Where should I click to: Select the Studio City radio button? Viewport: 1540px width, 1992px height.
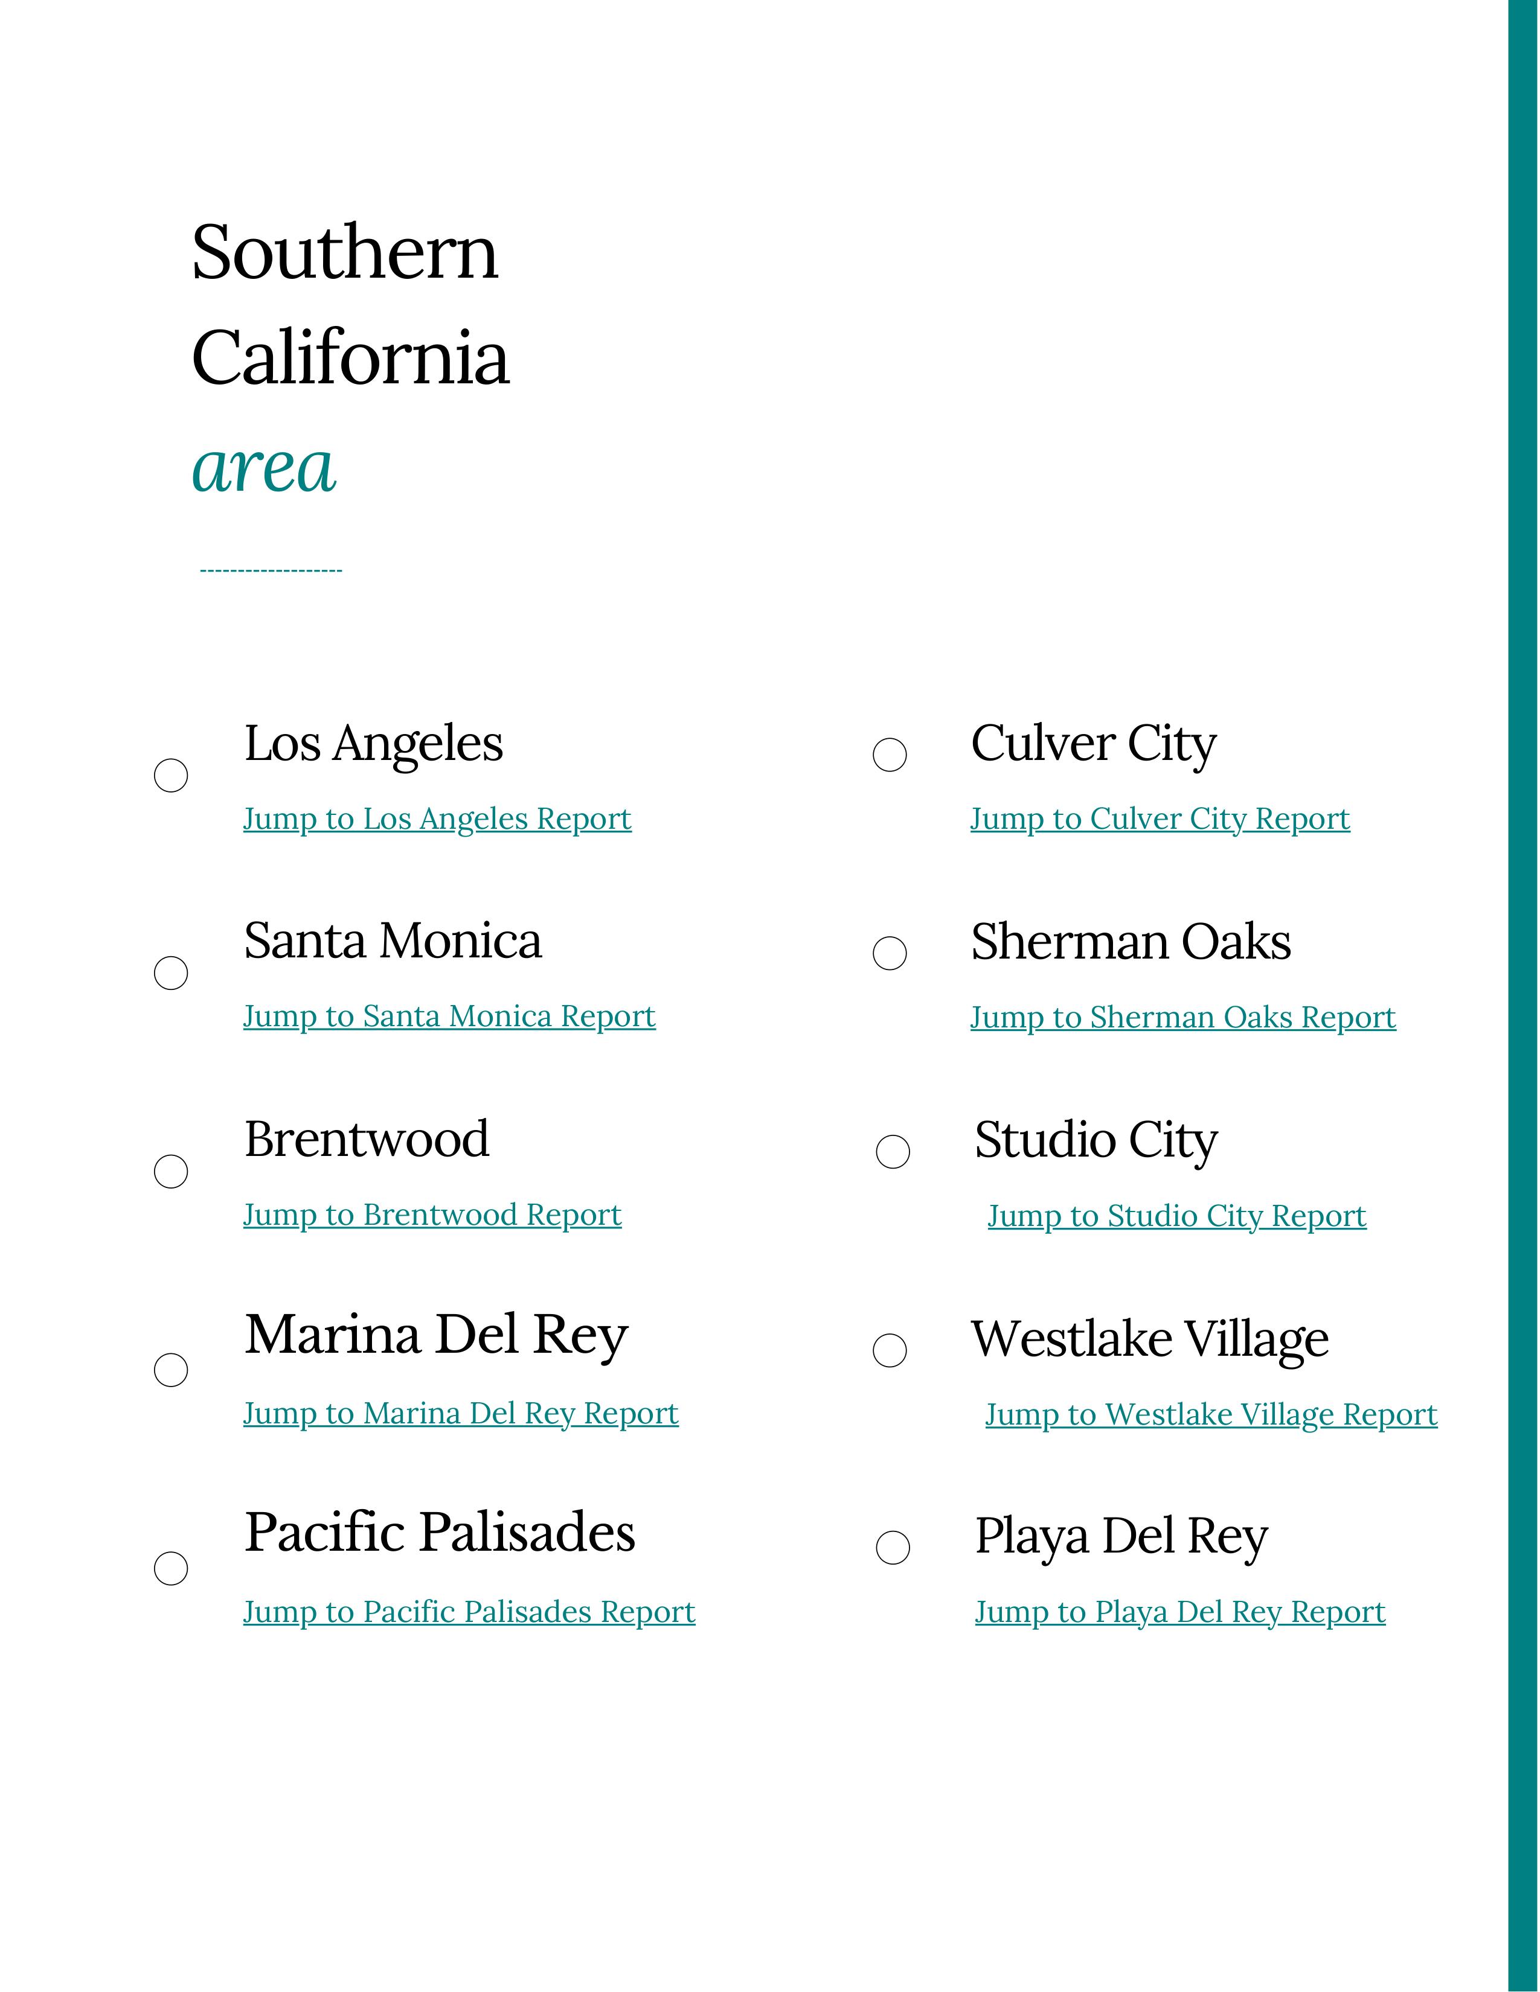pyautogui.click(x=892, y=1152)
